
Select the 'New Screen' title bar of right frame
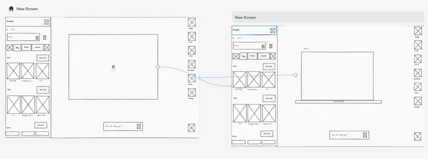(328, 17)
